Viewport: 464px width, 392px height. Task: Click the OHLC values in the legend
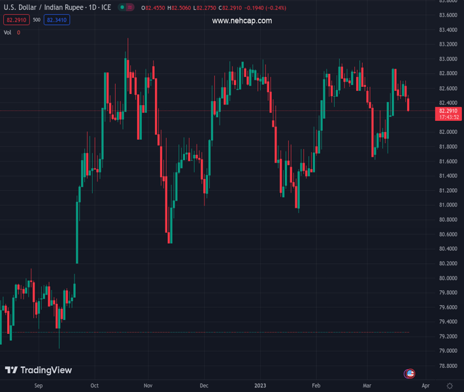click(214, 8)
